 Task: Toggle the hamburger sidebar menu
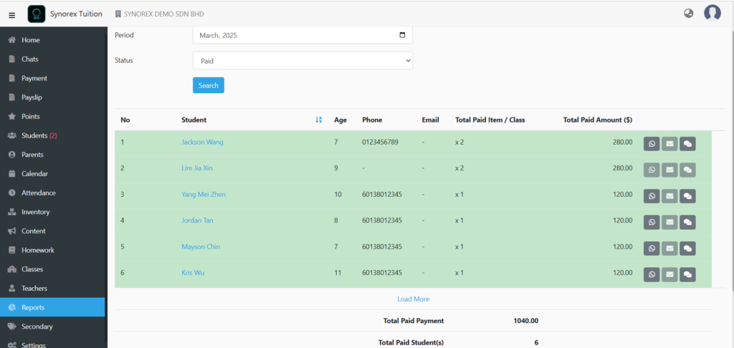(x=12, y=14)
